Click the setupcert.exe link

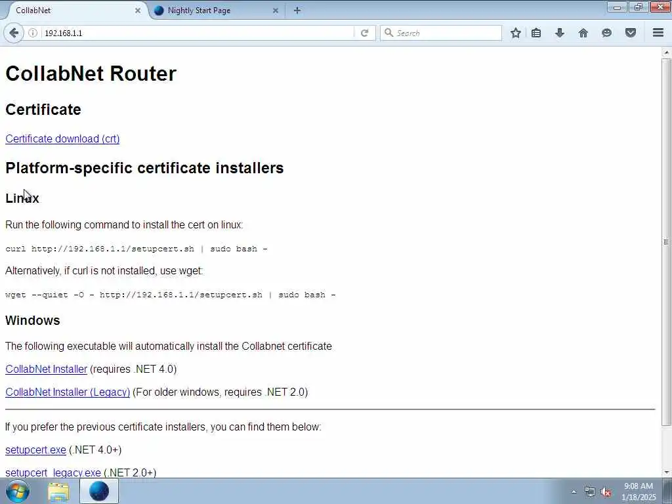[35, 450]
